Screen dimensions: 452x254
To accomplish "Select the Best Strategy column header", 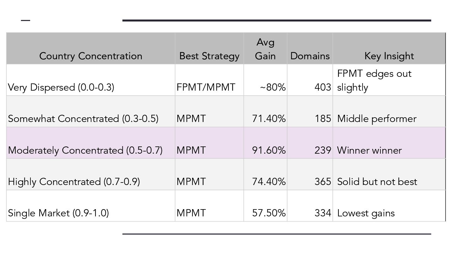I will pos(209,49).
